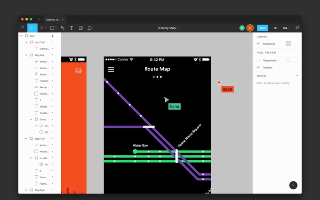320x200 pixels.
Task: Select the Getting... text layer
Action: [x=44, y=48]
